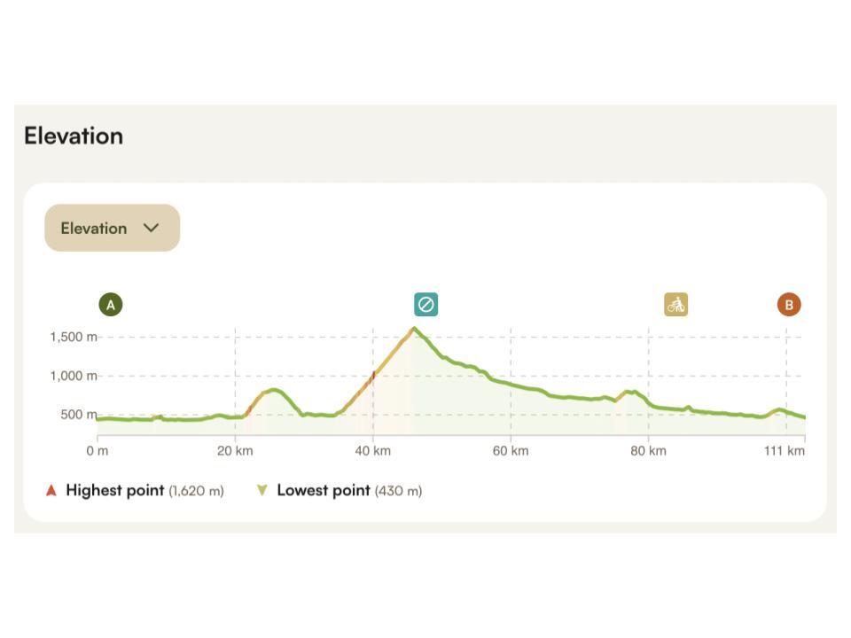Click the 0 m start distance label
This screenshot has width=851, height=638.
click(98, 451)
